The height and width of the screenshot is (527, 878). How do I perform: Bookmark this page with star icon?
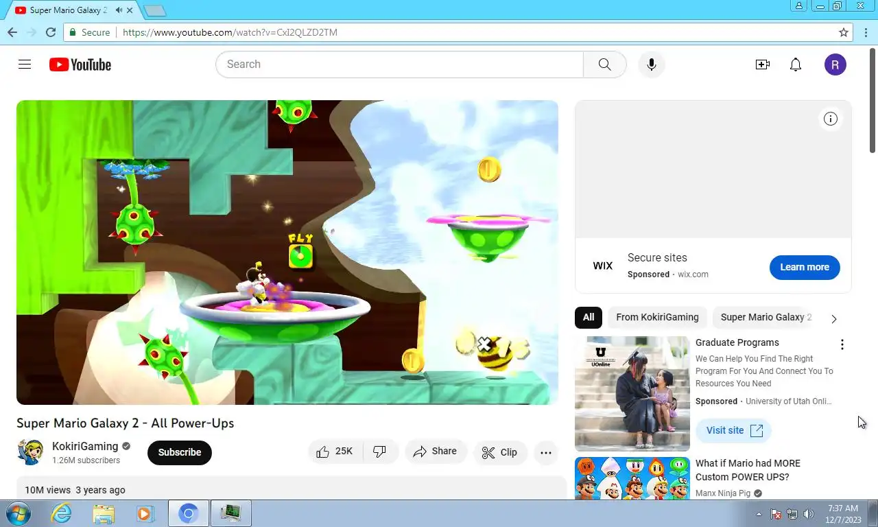coord(844,32)
